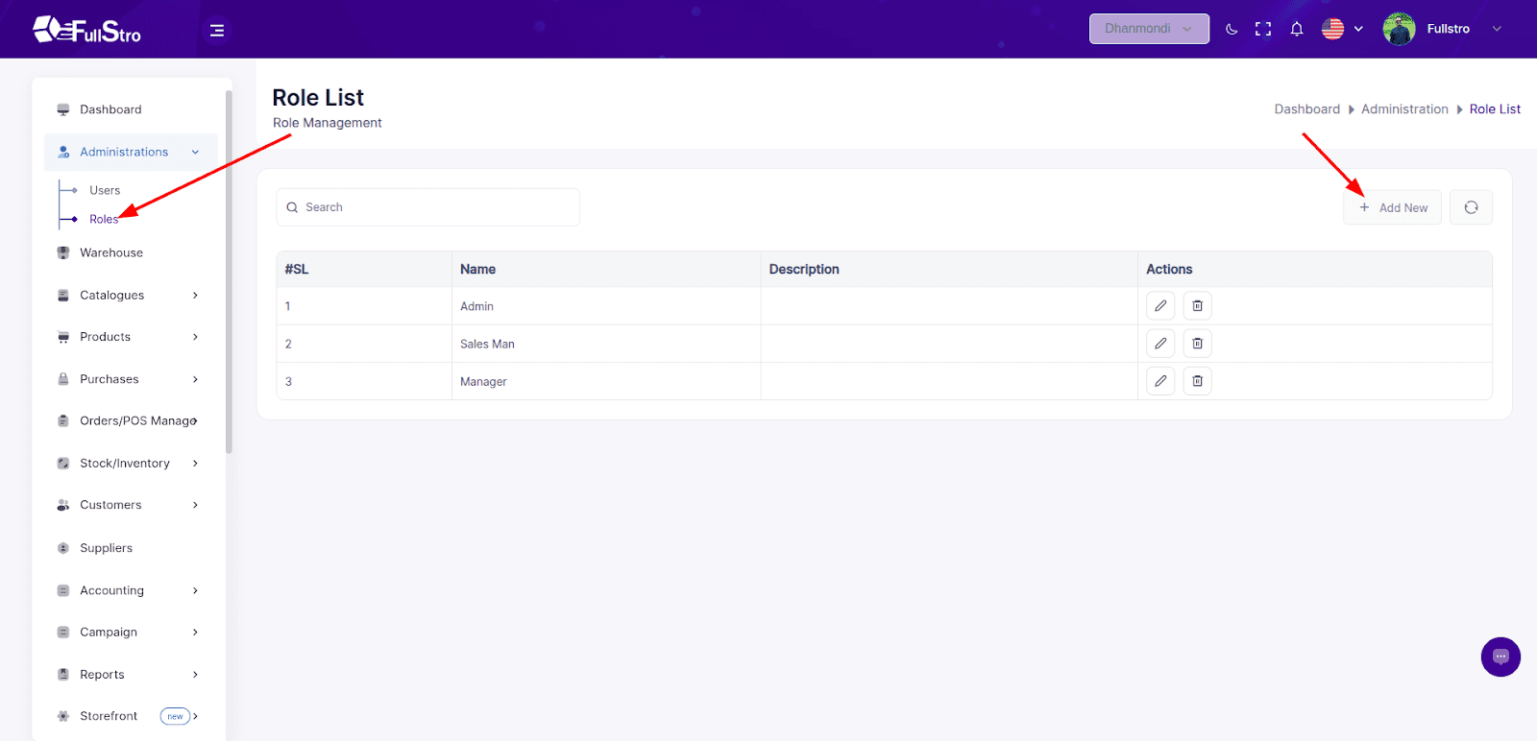Expand the Storefront menu
The width and height of the screenshot is (1537, 741).
point(131,716)
